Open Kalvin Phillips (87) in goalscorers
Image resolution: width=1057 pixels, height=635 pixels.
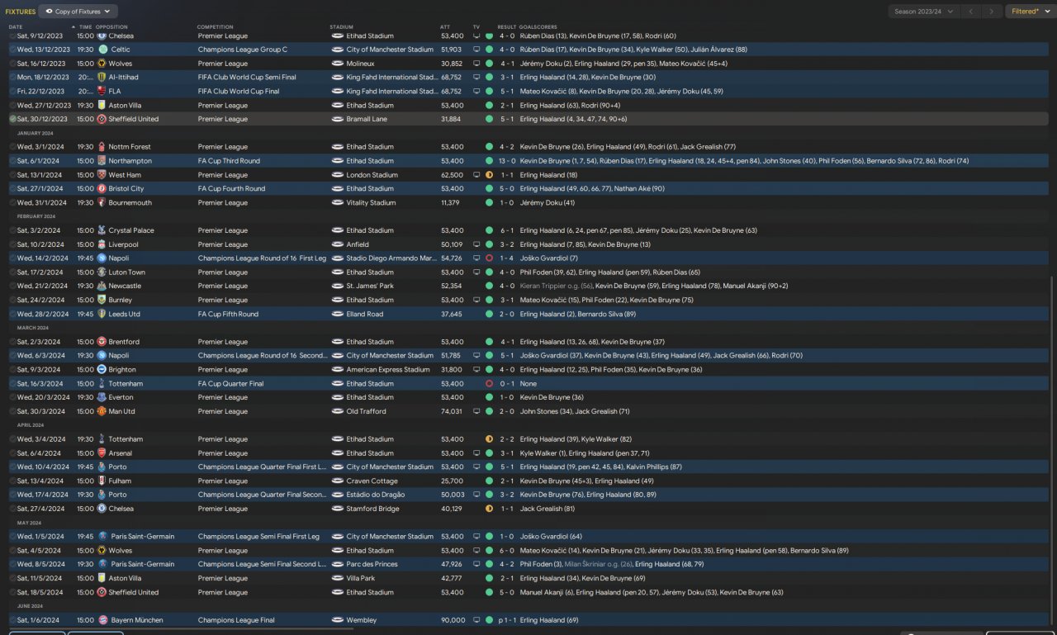coord(649,467)
